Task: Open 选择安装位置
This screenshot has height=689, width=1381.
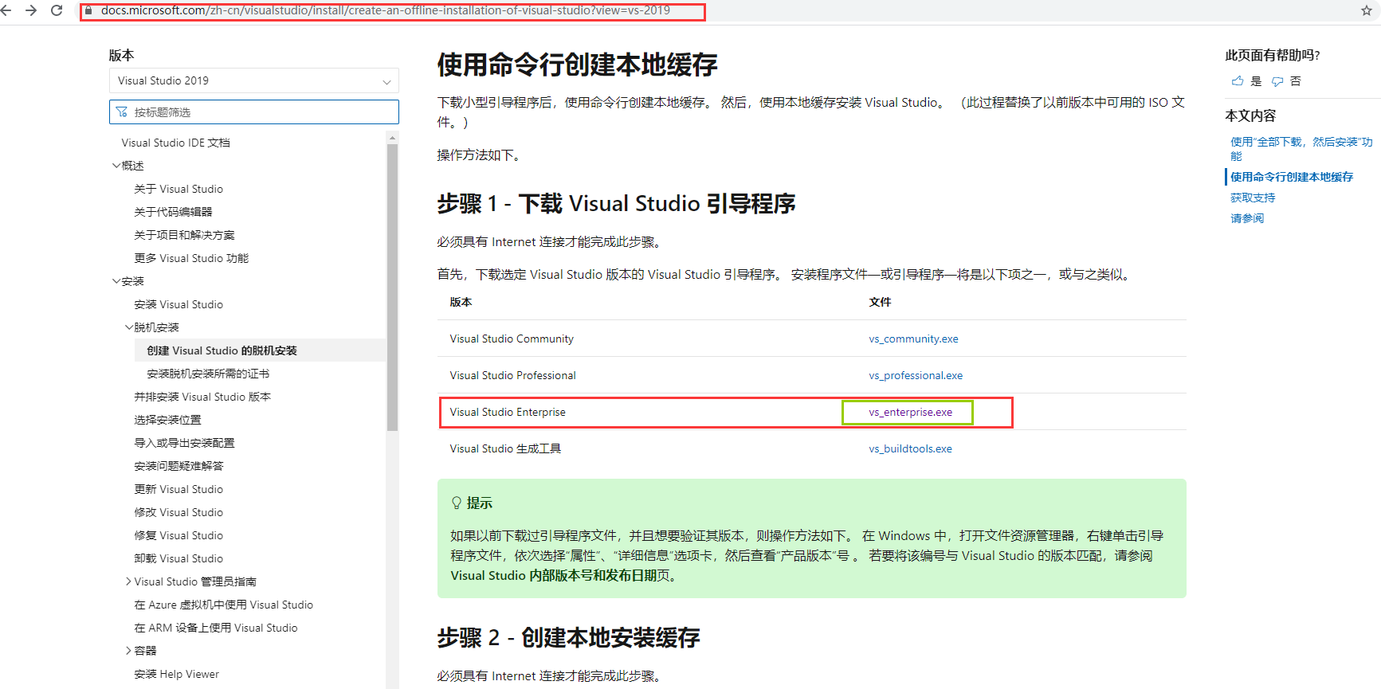Action: pos(167,420)
